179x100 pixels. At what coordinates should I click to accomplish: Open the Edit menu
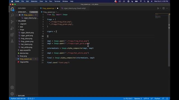point(27,1)
